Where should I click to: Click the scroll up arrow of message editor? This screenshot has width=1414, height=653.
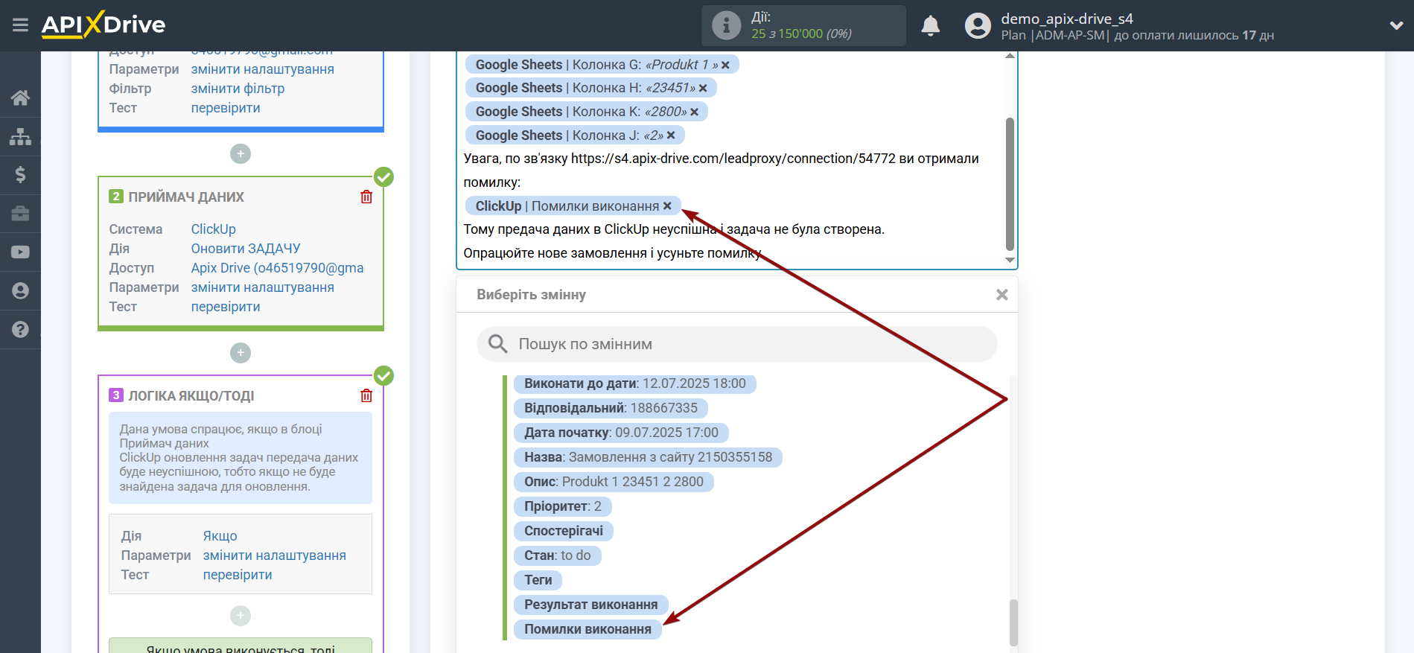[x=1010, y=56]
